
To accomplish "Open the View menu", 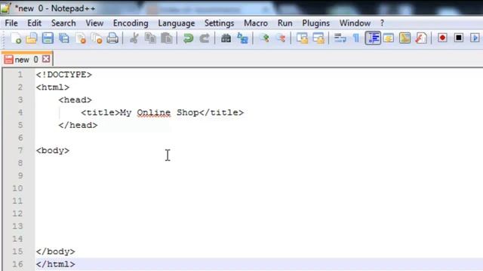I will point(94,23).
